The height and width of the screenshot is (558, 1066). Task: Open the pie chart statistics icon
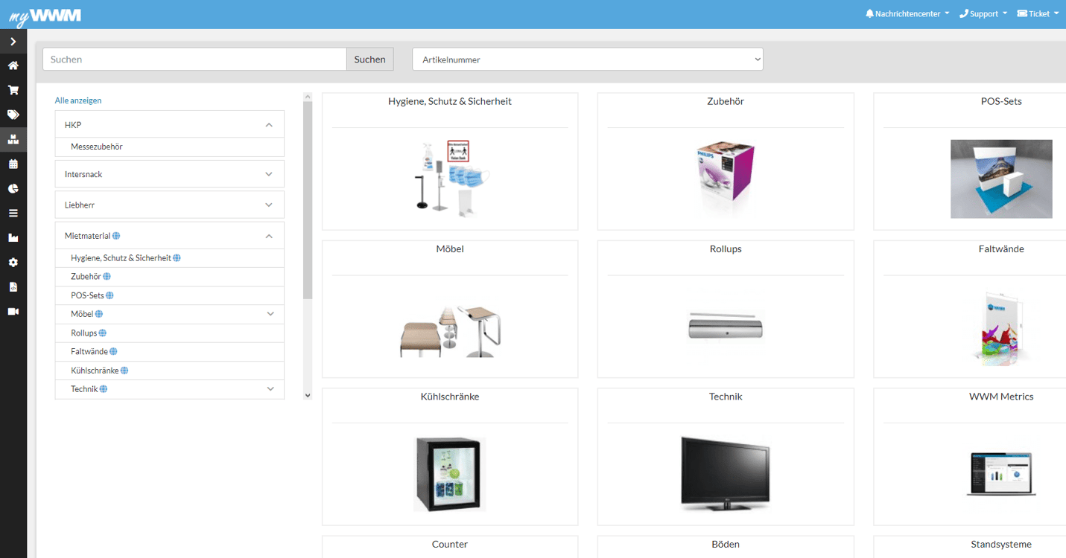[13, 188]
